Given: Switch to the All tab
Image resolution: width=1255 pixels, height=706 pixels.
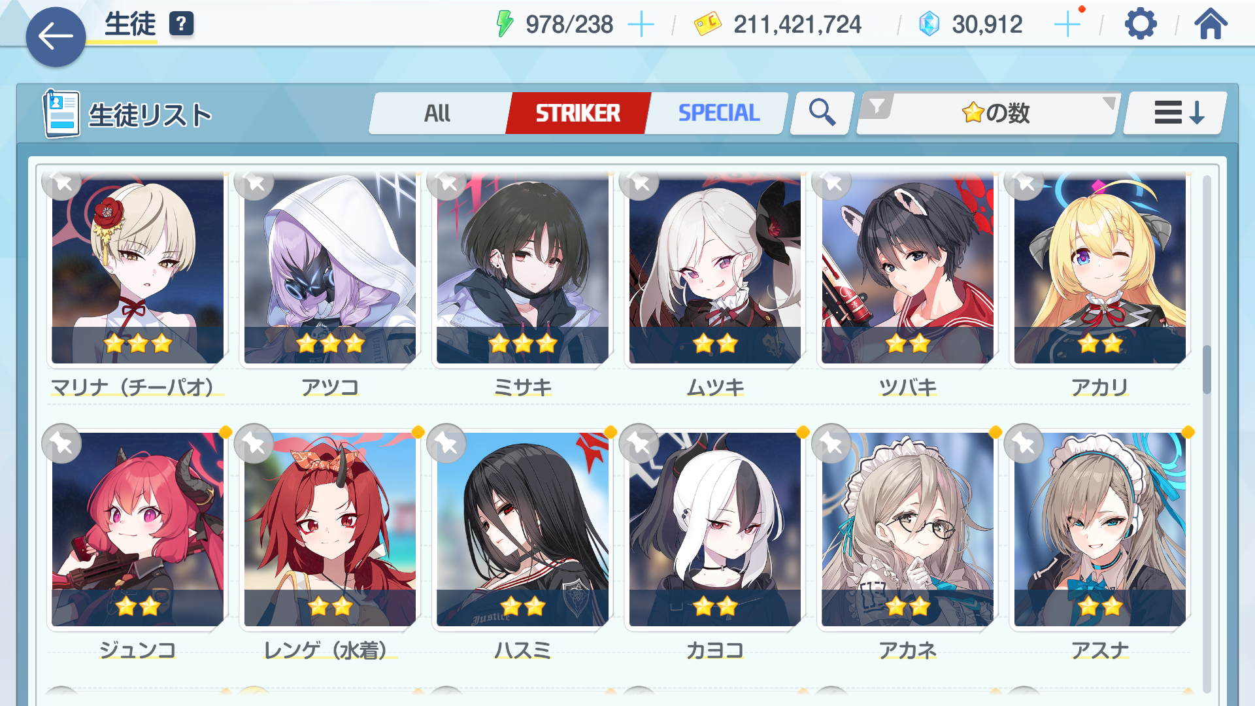Looking at the screenshot, I should point(437,113).
